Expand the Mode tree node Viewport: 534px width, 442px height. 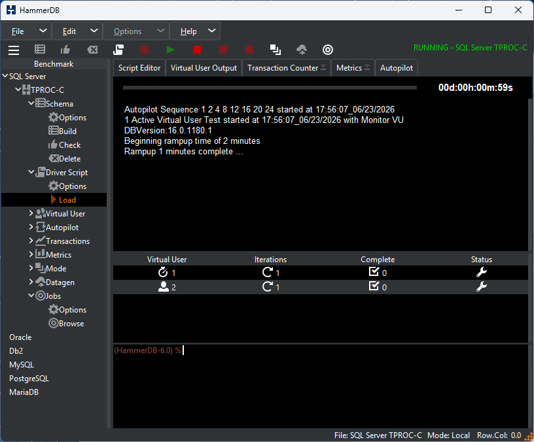click(x=31, y=268)
